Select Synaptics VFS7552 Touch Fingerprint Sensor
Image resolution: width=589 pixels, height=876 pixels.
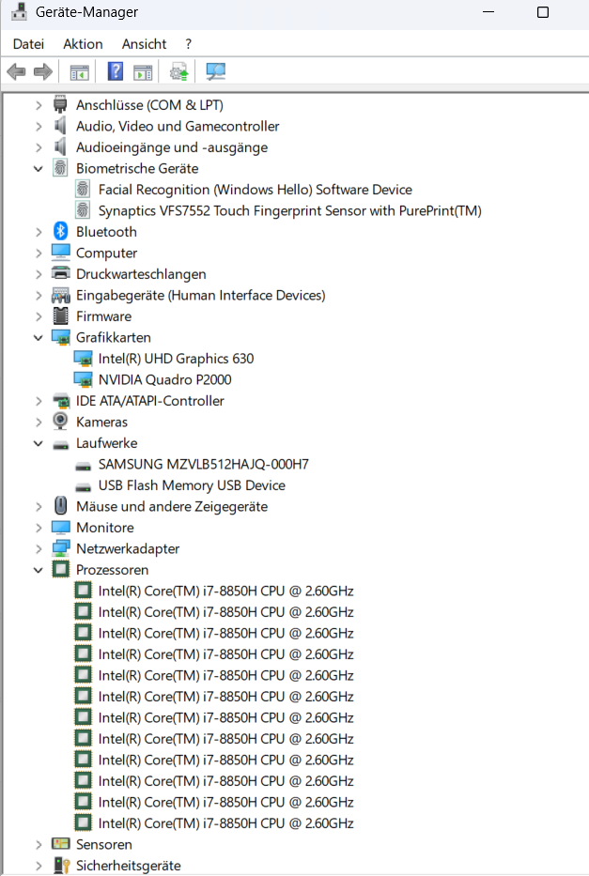click(290, 210)
